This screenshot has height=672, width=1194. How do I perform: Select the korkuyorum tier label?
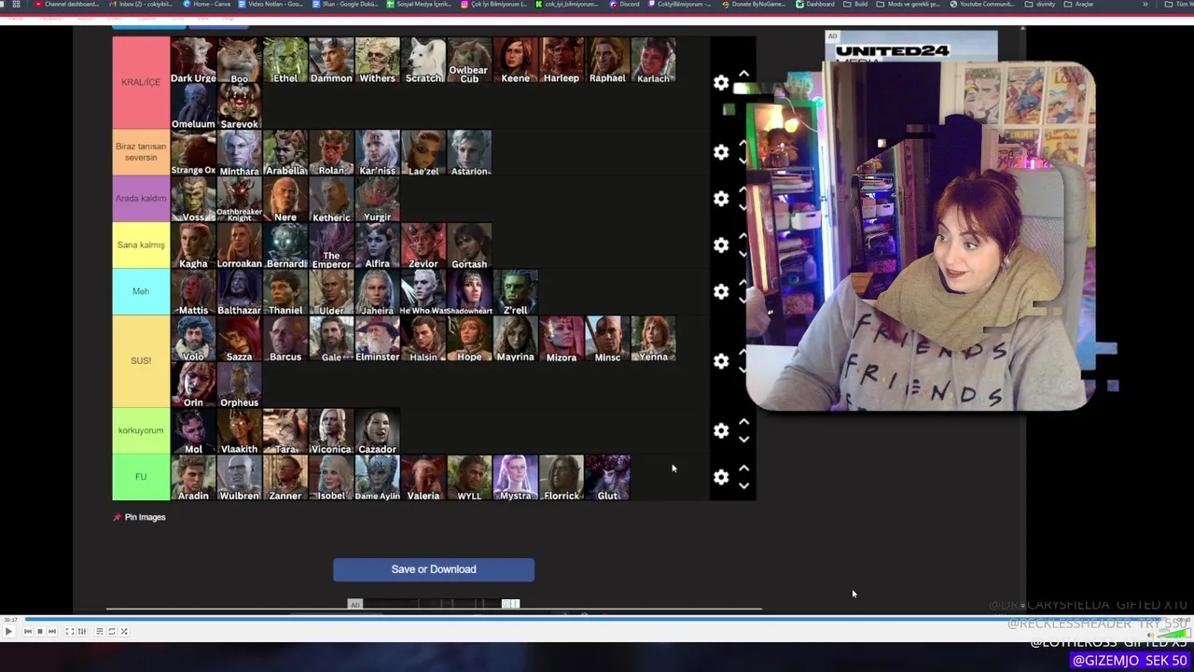[141, 430]
